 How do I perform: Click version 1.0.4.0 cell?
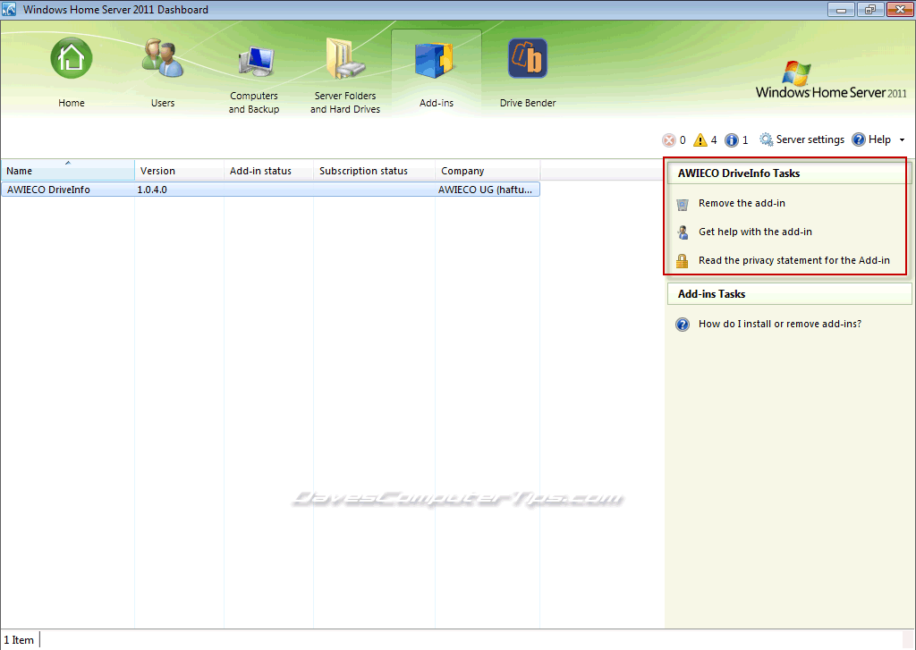152,190
